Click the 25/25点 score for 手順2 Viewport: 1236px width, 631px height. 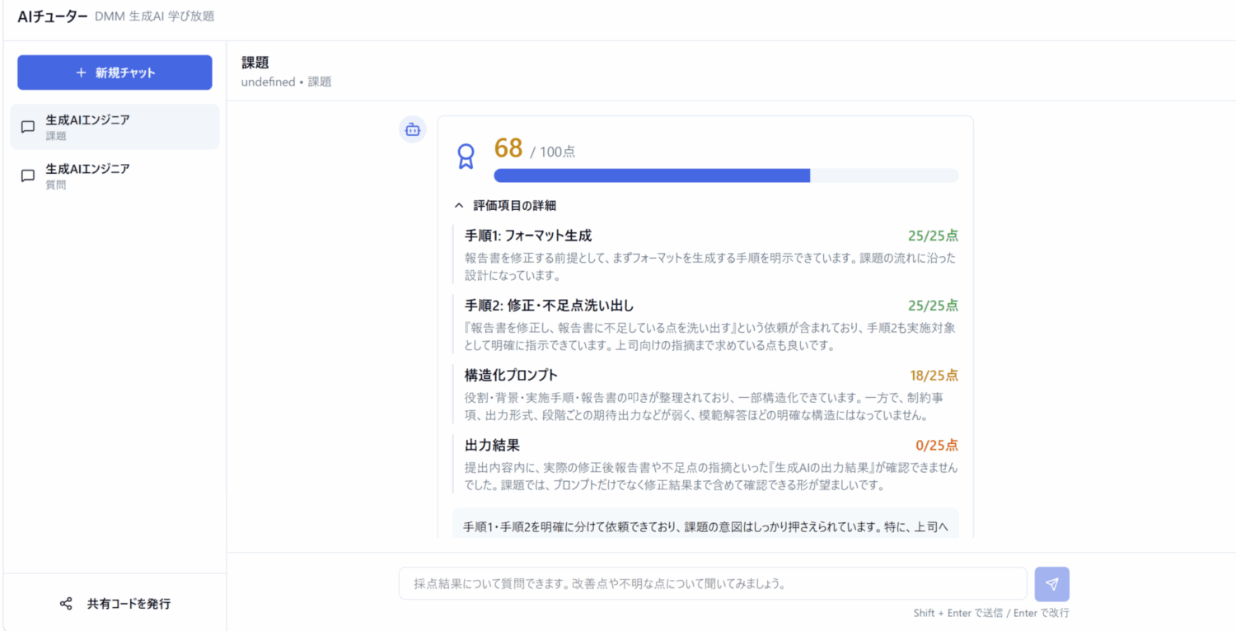(933, 306)
